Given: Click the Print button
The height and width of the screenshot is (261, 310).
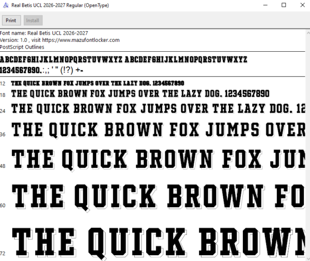Looking at the screenshot, I should coord(11,20).
